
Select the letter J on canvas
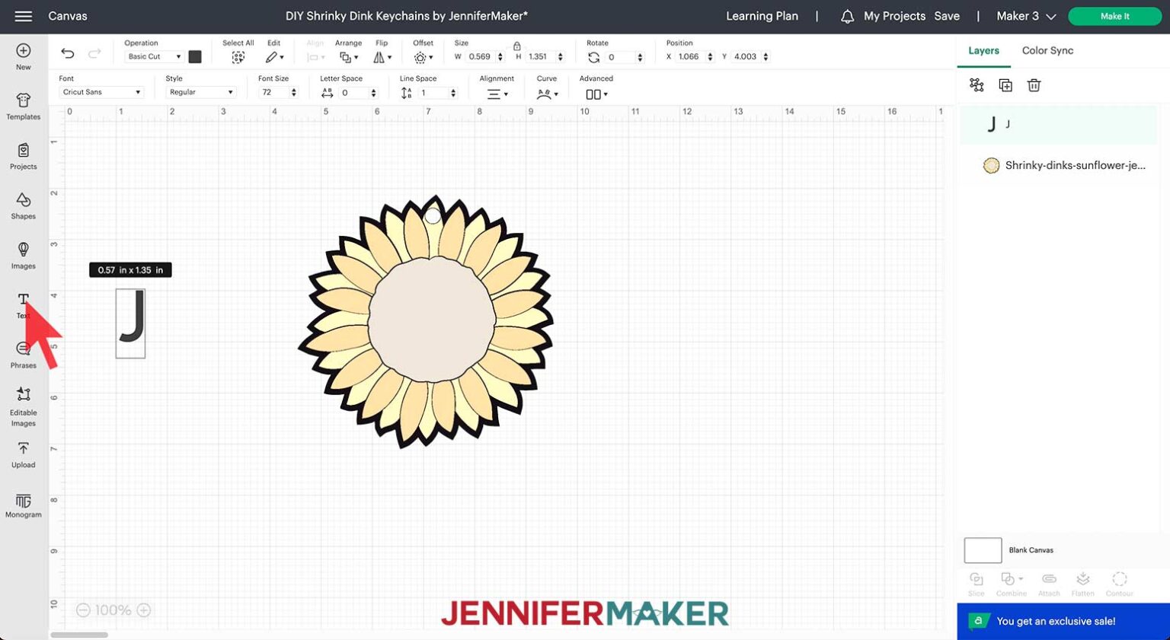131,323
